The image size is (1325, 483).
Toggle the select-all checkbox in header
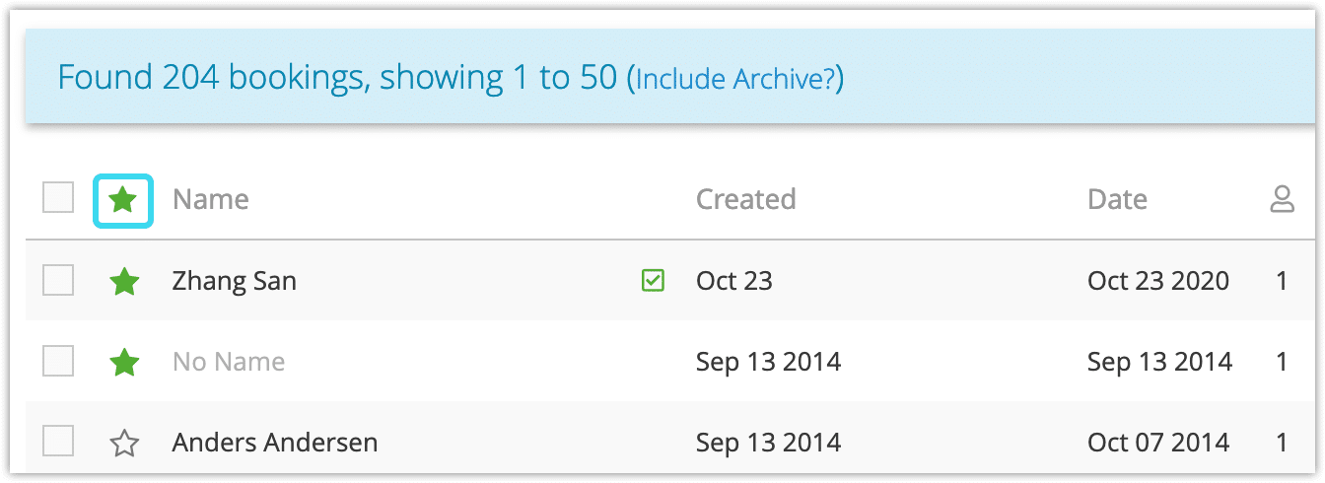point(58,198)
